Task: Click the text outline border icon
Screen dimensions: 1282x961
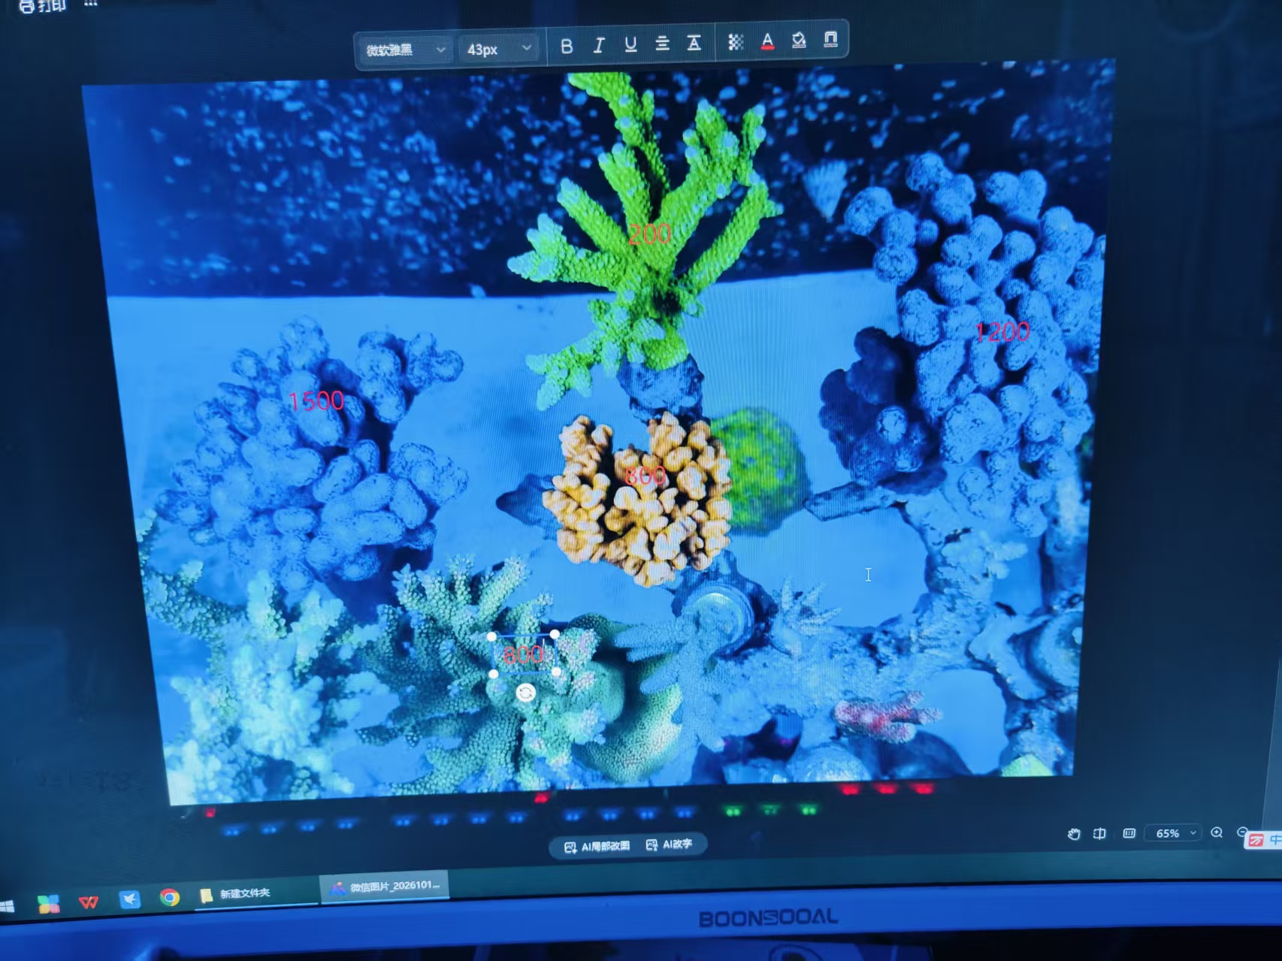Action: [x=830, y=39]
